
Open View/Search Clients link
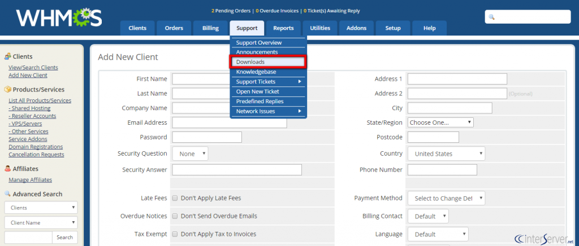point(33,67)
